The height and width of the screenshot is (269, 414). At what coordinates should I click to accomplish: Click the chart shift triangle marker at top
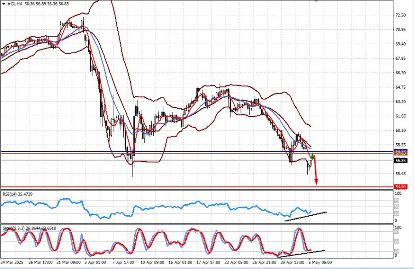(316, 1)
